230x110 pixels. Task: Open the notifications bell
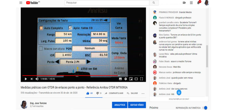tap(198, 3)
